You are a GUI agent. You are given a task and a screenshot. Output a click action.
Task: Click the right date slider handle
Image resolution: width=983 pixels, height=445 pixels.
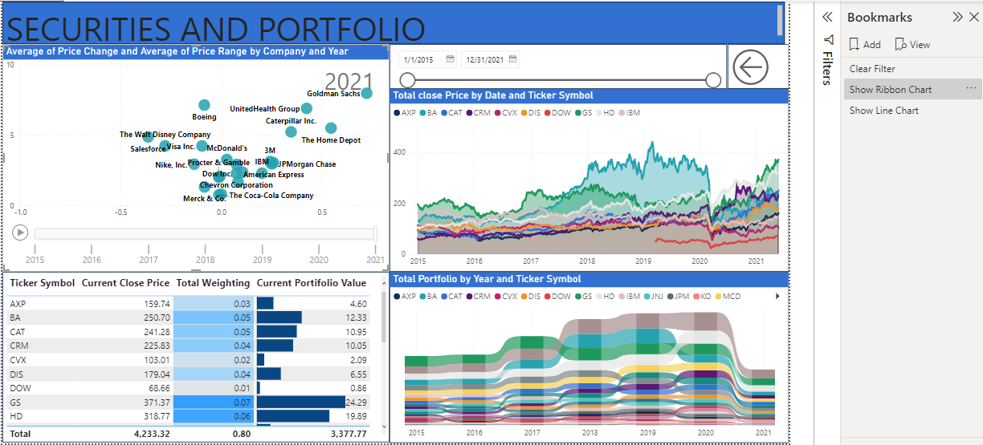pyautogui.click(x=713, y=80)
